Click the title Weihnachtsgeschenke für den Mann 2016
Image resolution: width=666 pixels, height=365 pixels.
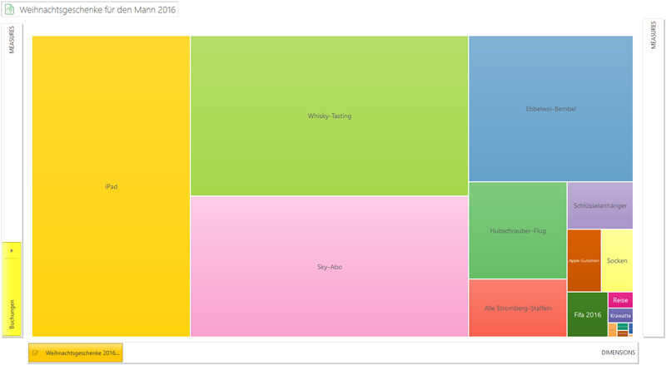coord(97,10)
